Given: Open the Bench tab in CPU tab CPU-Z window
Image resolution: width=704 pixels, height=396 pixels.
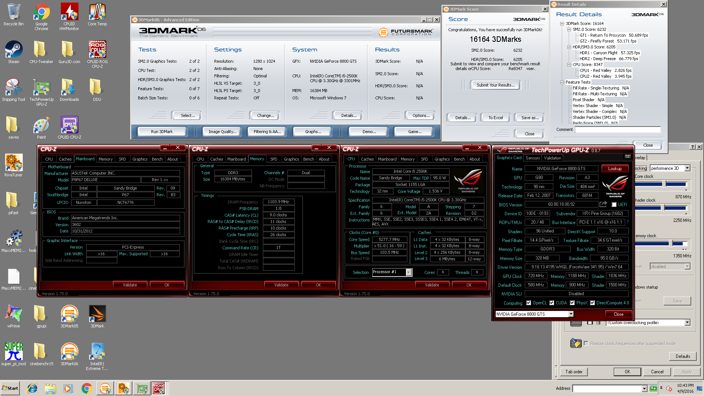Looking at the screenshot, I should point(459,159).
